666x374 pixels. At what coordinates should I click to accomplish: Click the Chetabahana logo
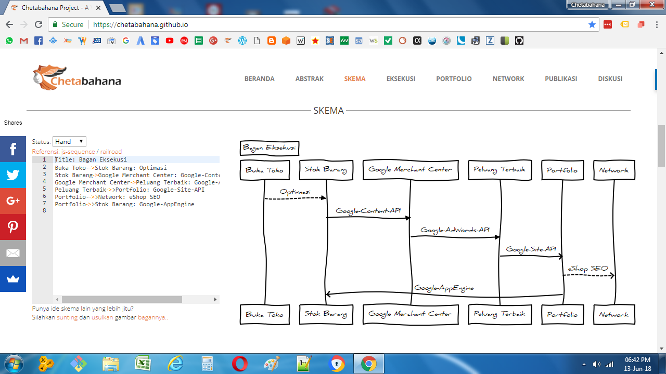point(77,77)
